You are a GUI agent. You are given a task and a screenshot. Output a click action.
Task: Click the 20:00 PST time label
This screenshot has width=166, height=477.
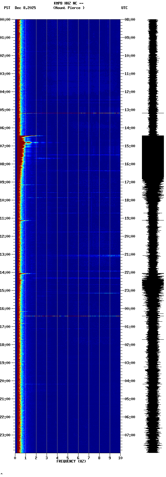click(5, 381)
